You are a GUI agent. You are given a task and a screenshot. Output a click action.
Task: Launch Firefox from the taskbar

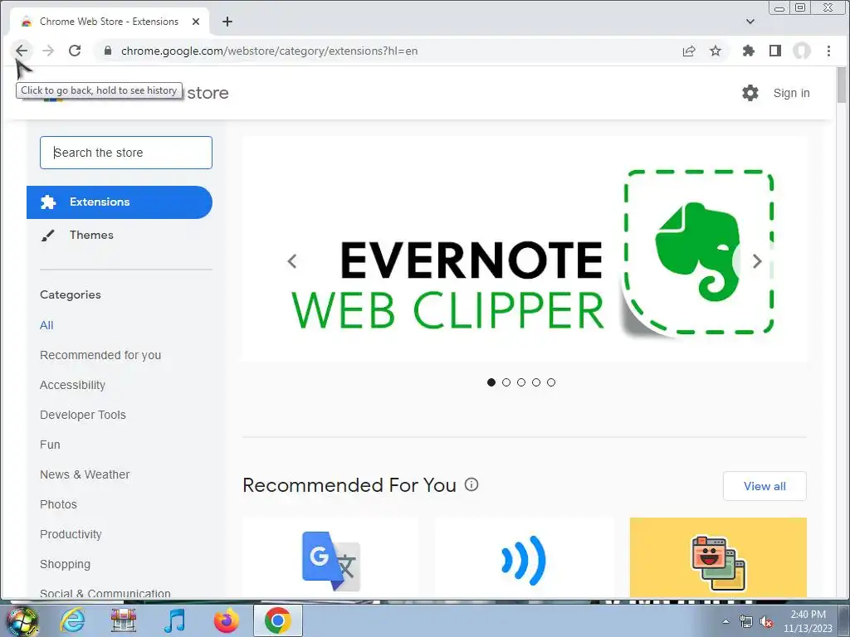click(226, 620)
